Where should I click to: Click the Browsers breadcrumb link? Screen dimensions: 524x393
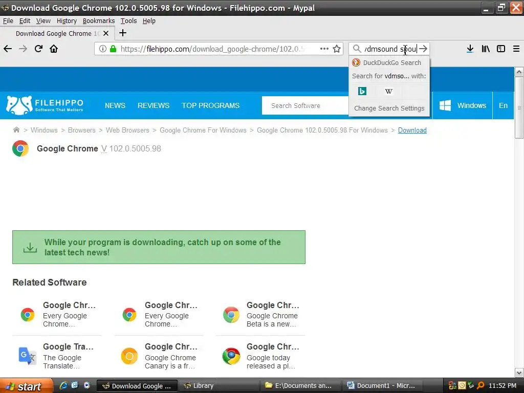coord(81,130)
